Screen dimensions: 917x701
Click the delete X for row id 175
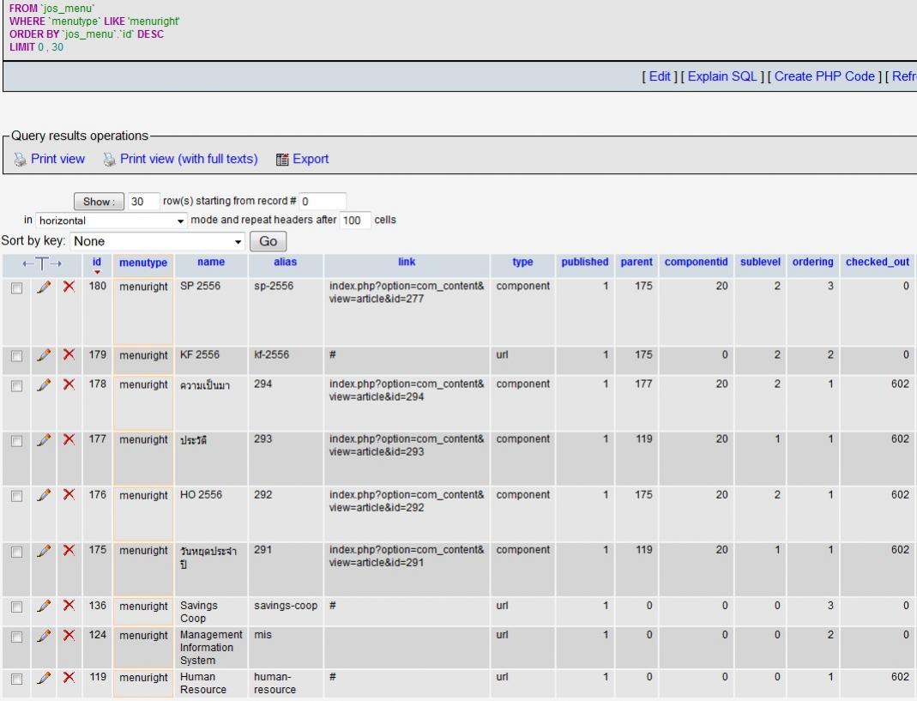point(69,550)
